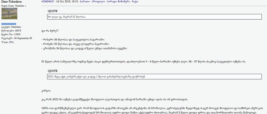The height and width of the screenshot is (114, 267).
Task: Select the 'ჯგუფი: Members' text
Action: tap(11, 27)
